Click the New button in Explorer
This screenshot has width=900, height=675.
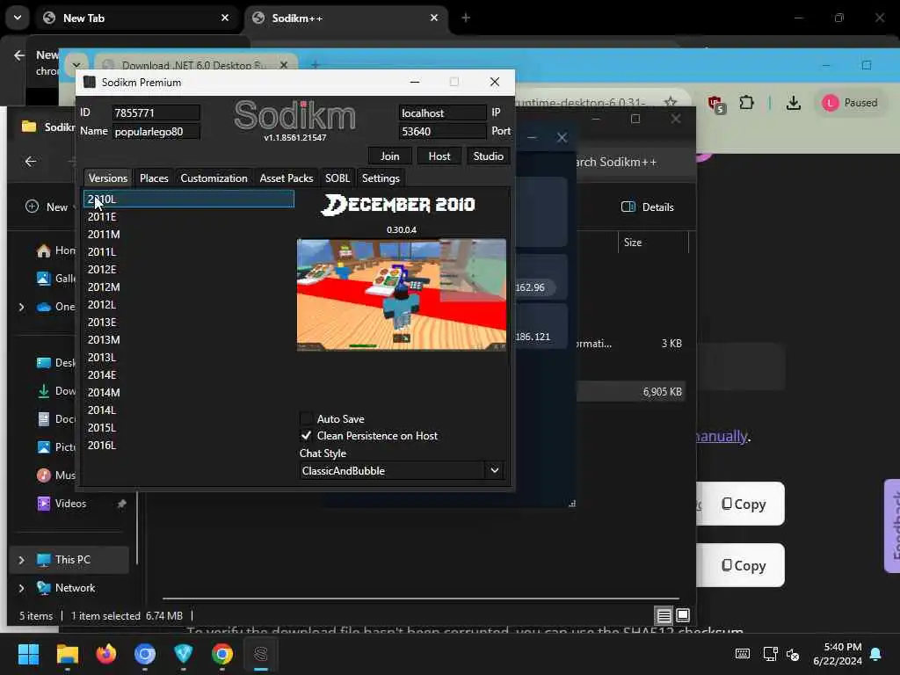47,207
